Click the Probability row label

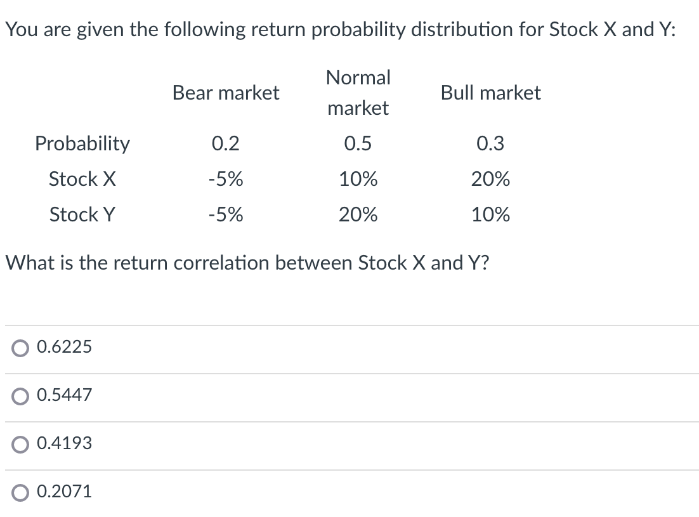pos(82,144)
